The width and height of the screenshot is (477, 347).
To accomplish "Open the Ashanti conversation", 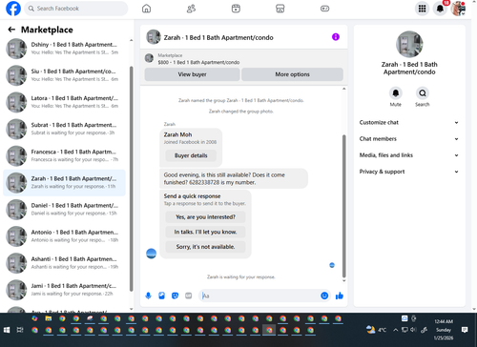I will click(x=64, y=263).
